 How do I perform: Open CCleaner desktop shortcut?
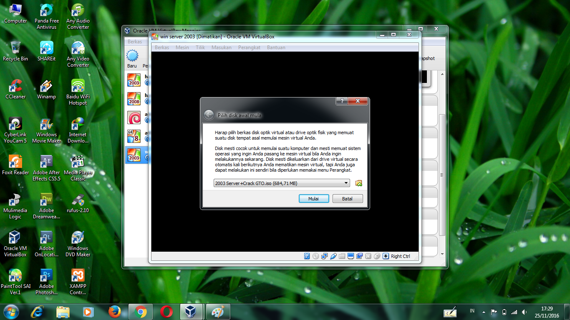click(x=15, y=89)
